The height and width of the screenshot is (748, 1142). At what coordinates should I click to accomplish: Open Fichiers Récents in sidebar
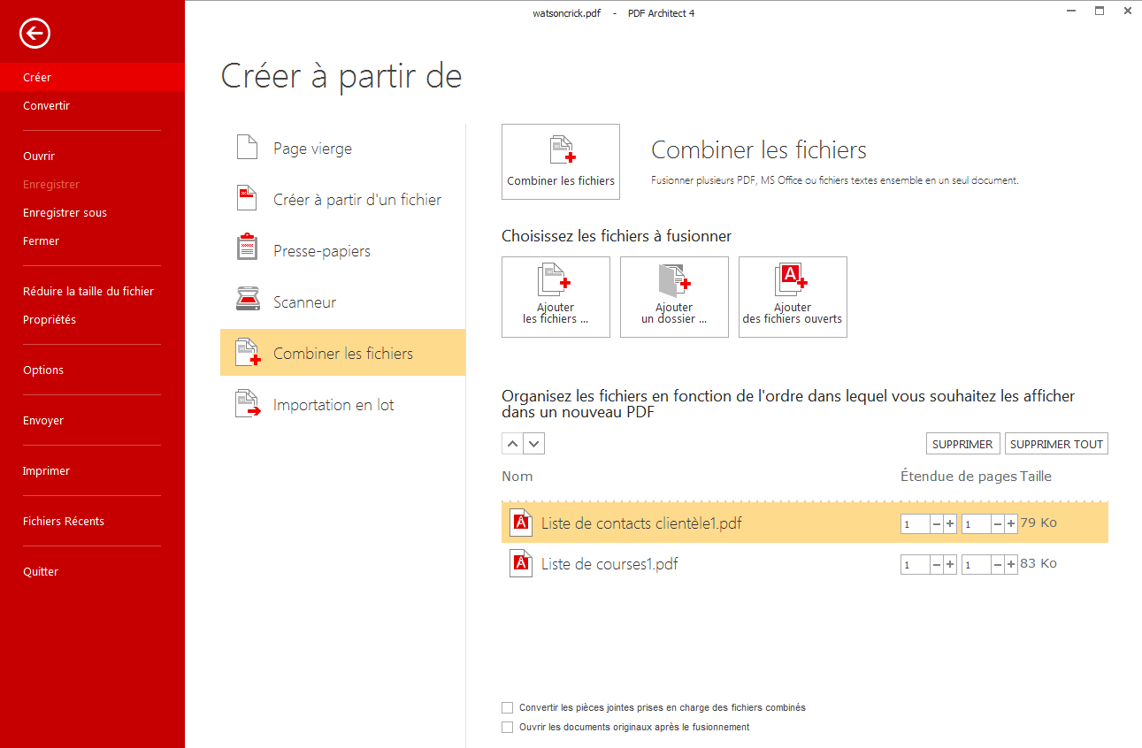(x=64, y=522)
